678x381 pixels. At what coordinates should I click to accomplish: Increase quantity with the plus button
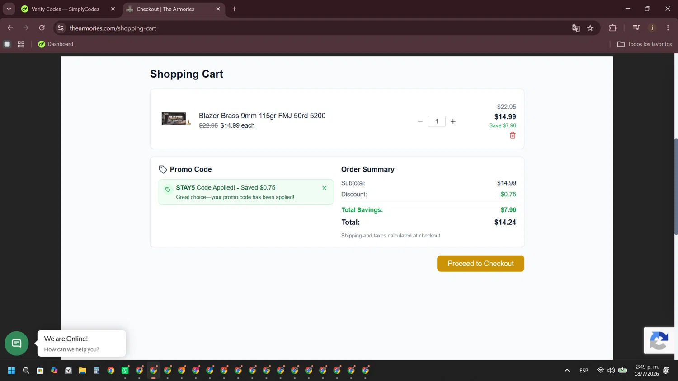(x=453, y=121)
